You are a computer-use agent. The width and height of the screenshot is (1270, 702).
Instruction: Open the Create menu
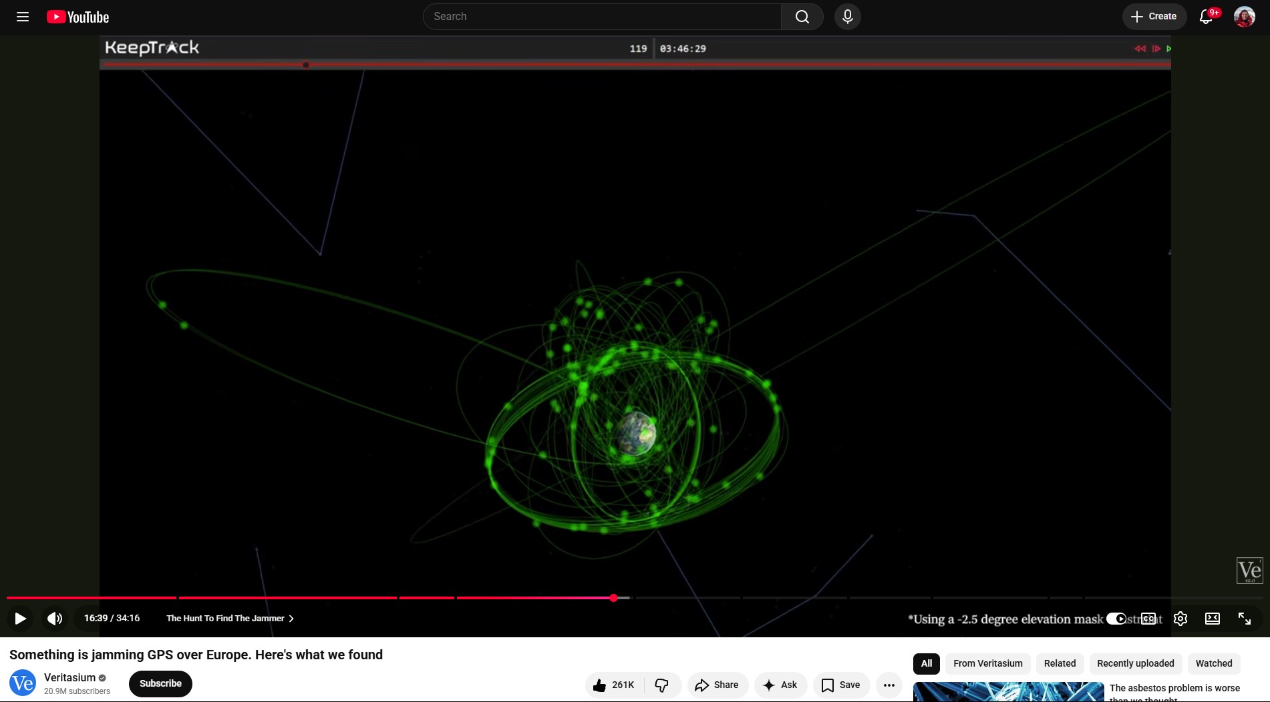[1154, 17]
